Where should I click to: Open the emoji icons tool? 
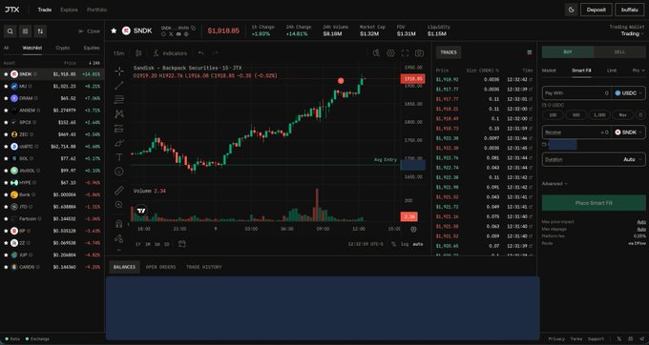pos(119,171)
